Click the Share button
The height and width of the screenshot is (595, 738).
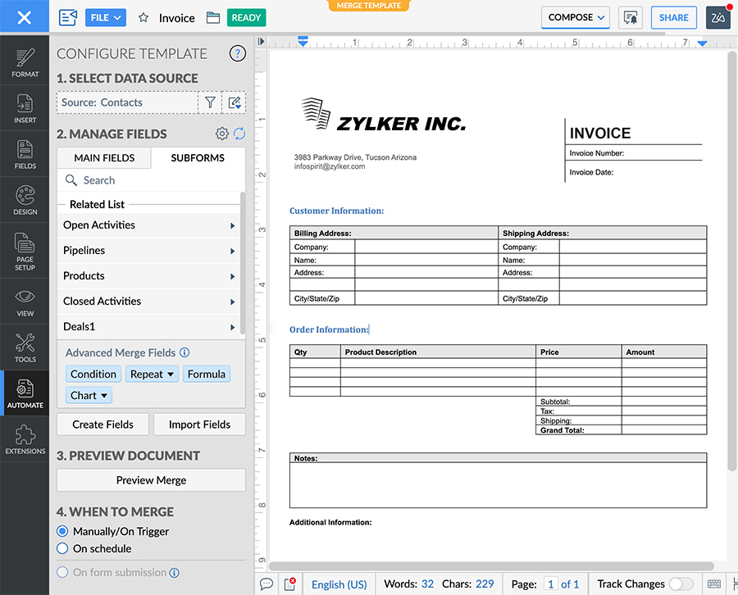673,17
